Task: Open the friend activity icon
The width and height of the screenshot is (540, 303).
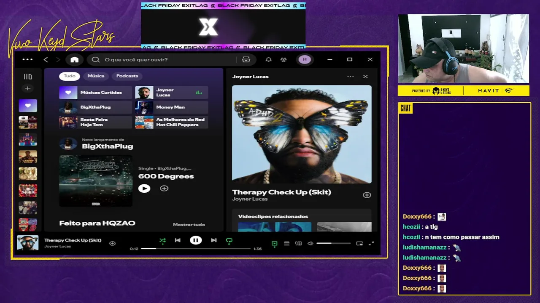Action: (x=283, y=60)
